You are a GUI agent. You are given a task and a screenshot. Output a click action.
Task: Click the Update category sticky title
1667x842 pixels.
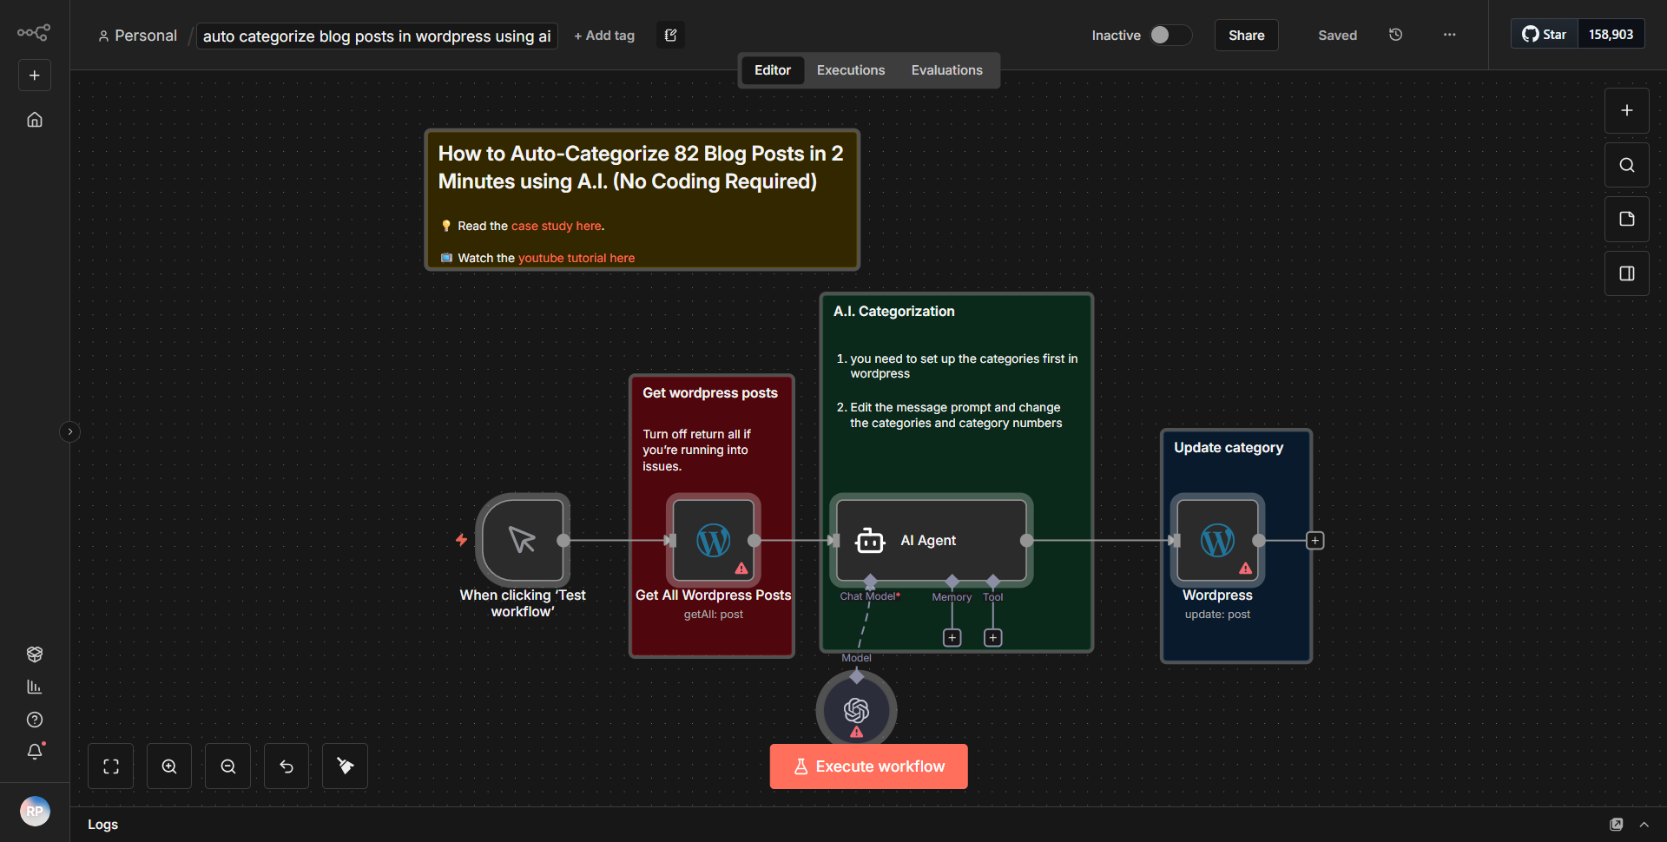1228,448
